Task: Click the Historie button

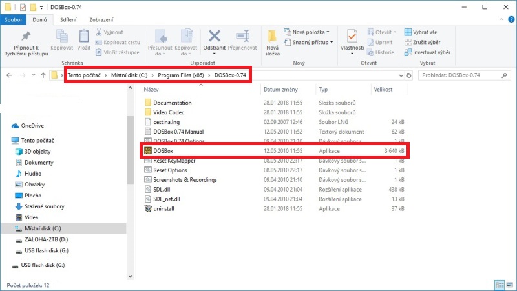Action: pyautogui.click(x=381, y=52)
